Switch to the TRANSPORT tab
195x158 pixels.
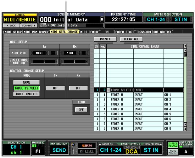point(144,32)
